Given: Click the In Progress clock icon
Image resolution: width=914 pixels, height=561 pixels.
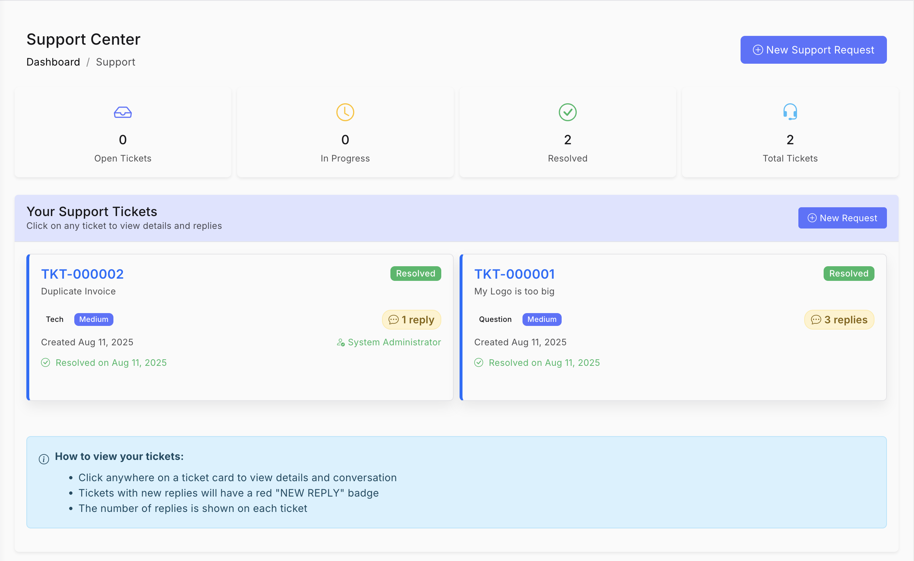Looking at the screenshot, I should 345,112.
